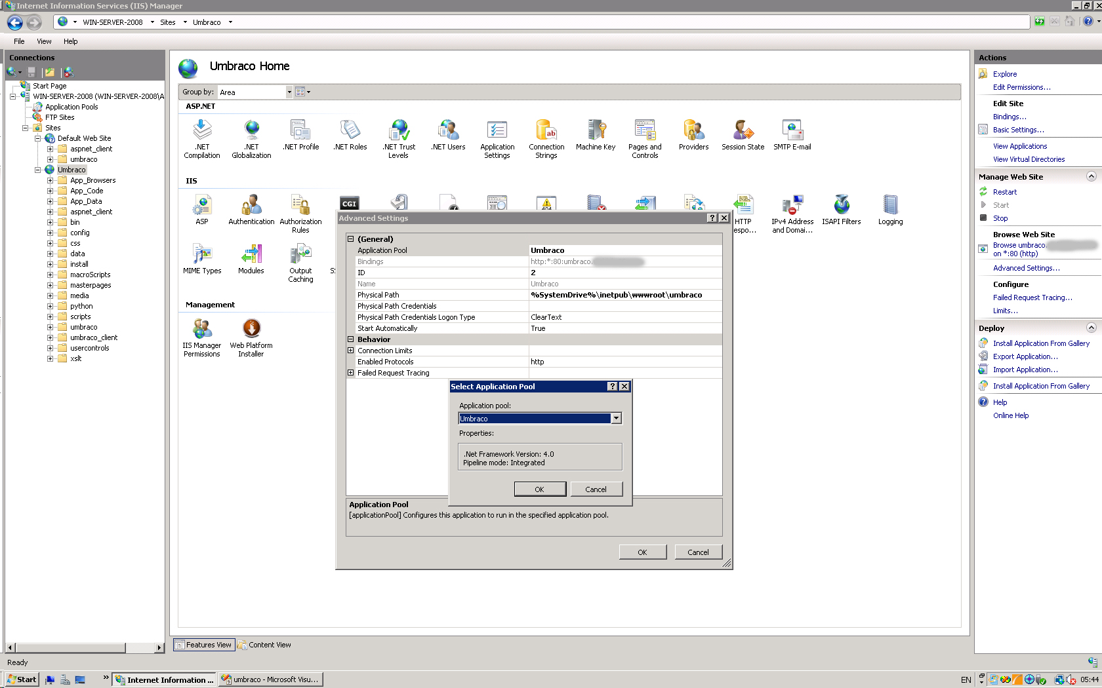Open the Application pool dropdown arrow

coord(616,419)
